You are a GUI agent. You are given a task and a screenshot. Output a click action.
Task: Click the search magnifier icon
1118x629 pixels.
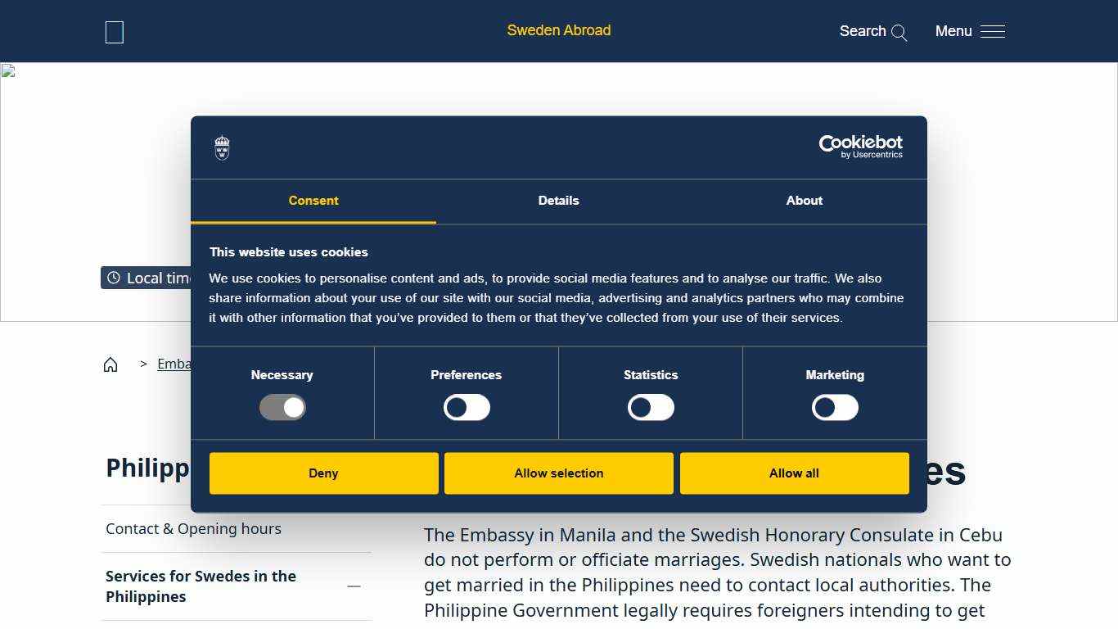(x=899, y=33)
